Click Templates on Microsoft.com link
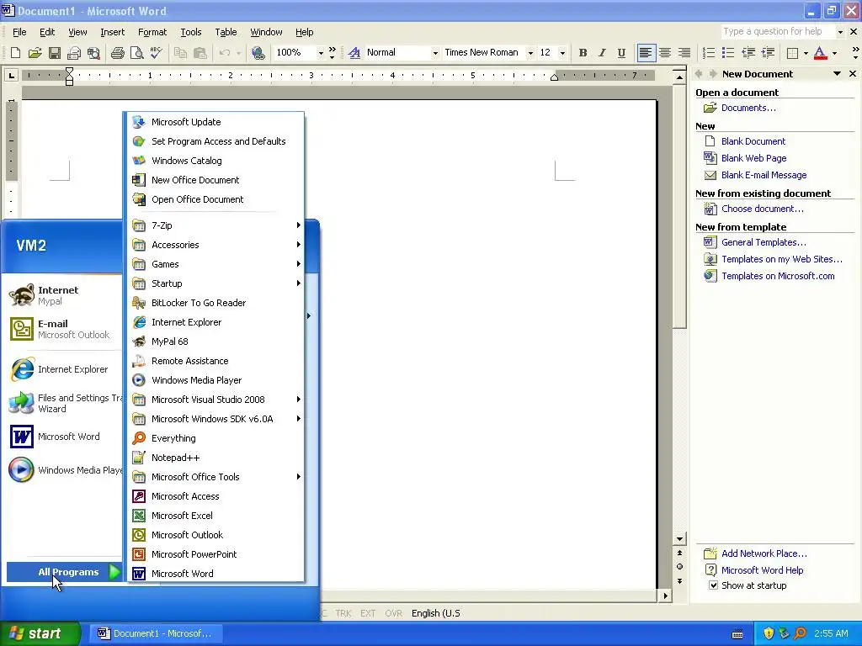Screen dimensions: 862x646 click(x=778, y=276)
